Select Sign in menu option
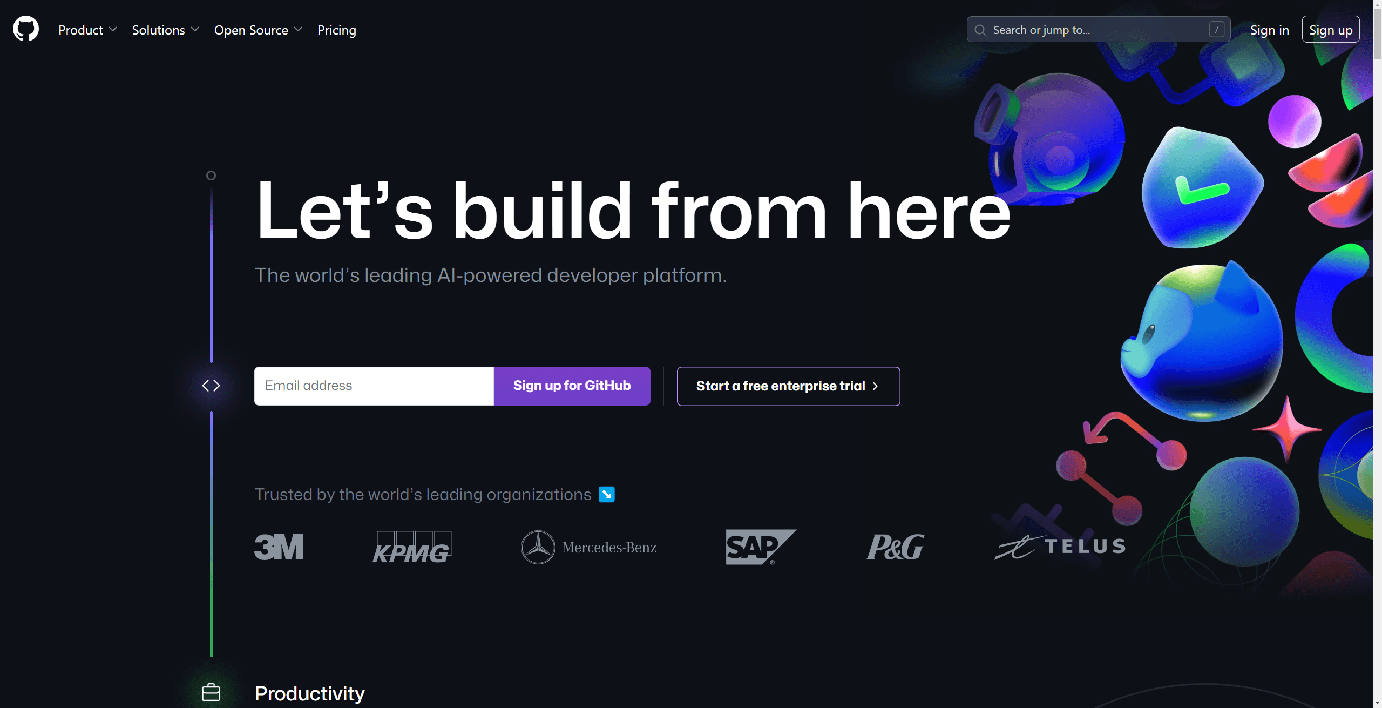1382x708 pixels. tap(1269, 29)
